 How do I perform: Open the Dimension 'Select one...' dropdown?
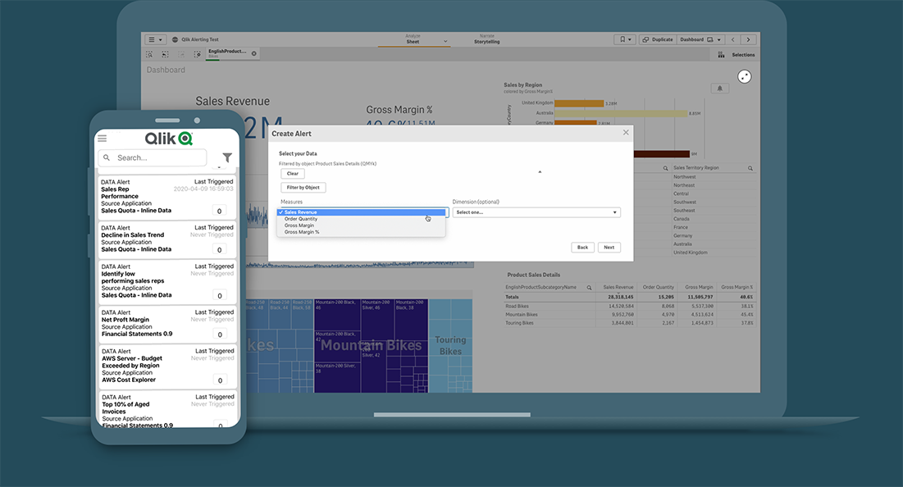536,212
